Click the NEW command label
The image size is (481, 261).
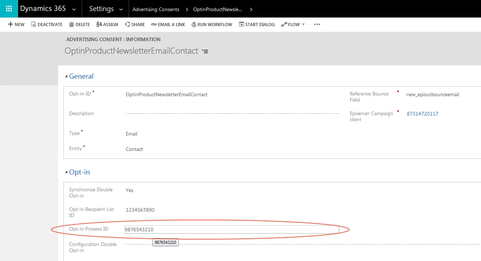coord(20,25)
